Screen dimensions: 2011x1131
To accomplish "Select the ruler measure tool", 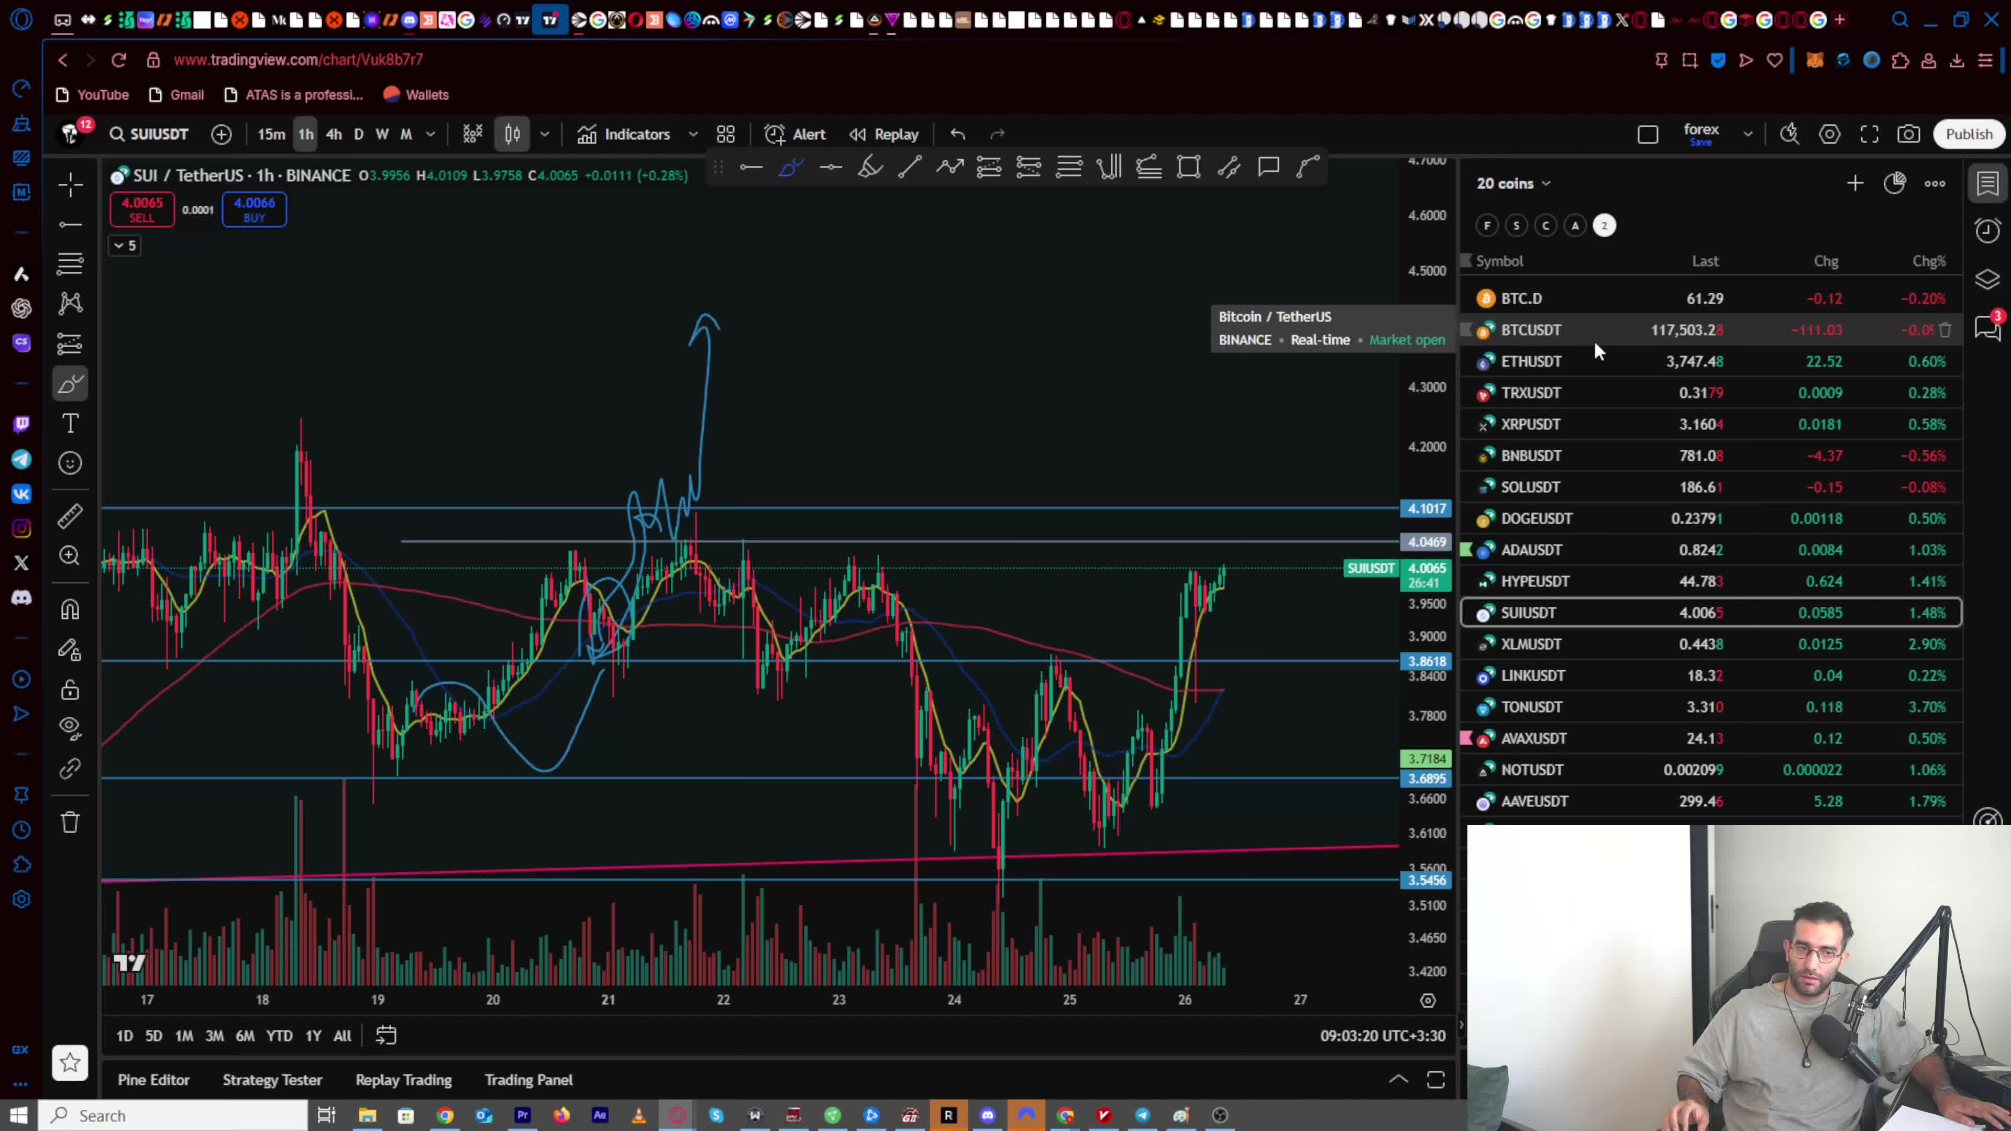I will click(70, 516).
